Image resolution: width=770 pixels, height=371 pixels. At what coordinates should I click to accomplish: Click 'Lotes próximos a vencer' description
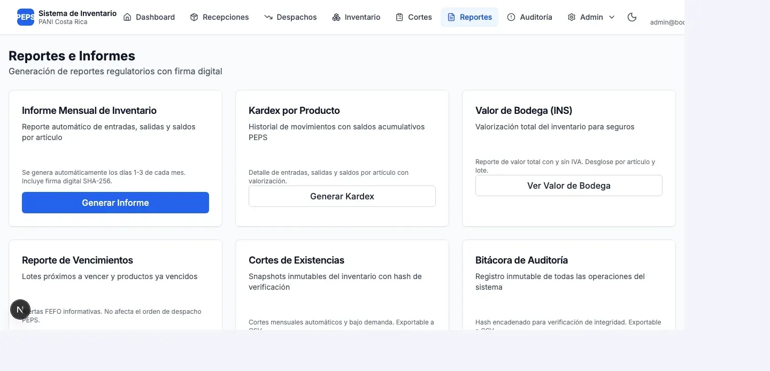click(x=110, y=276)
